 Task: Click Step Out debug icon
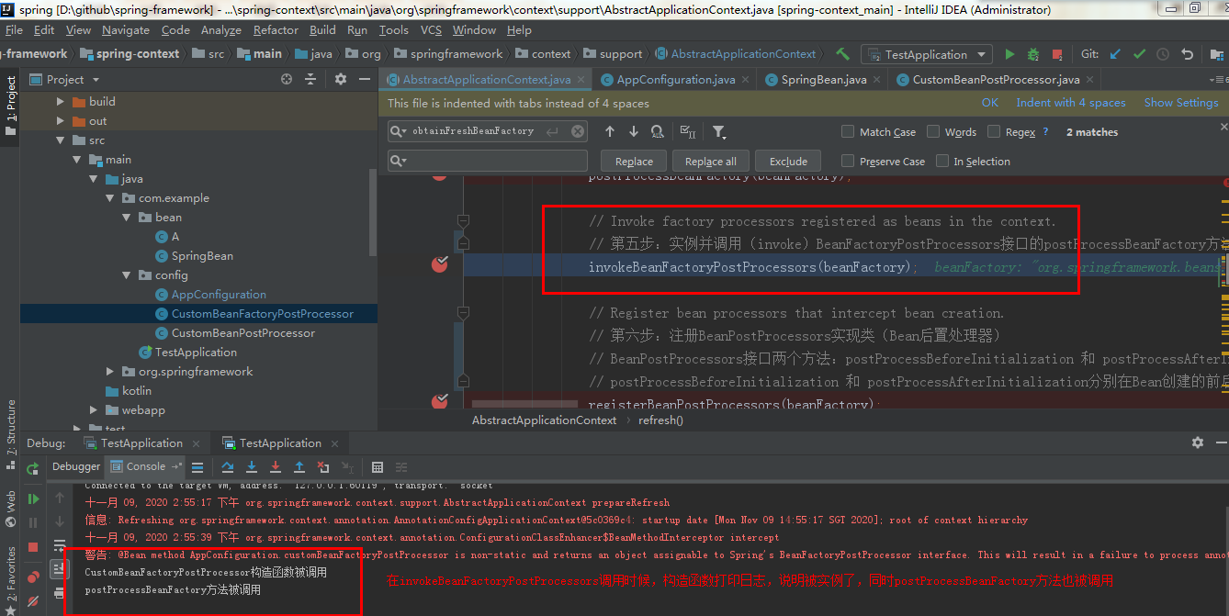pyautogui.click(x=299, y=467)
